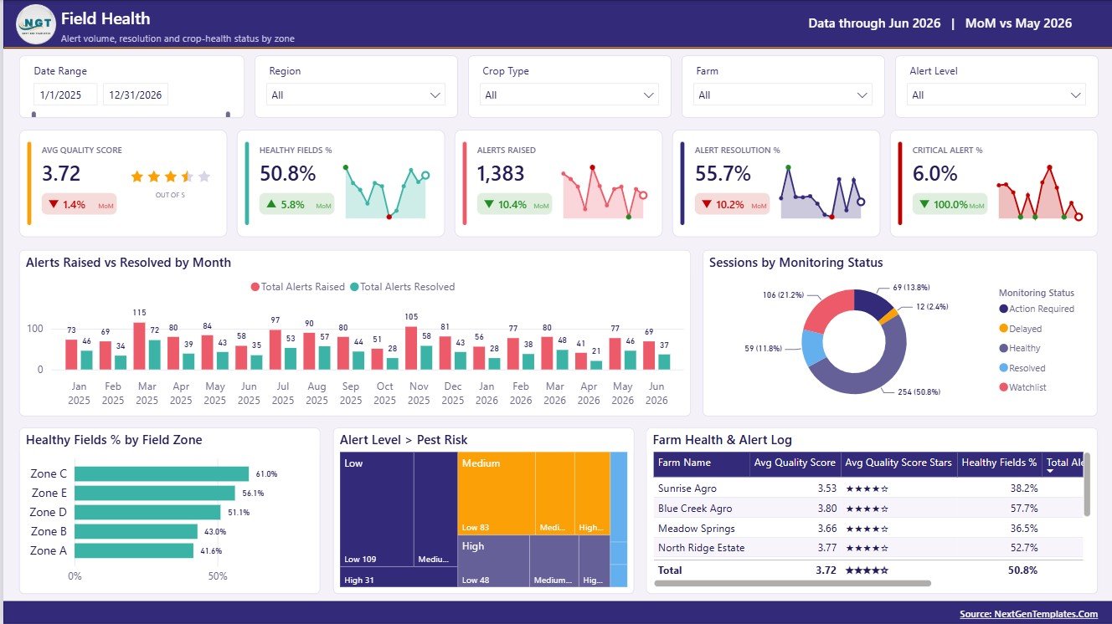The height and width of the screenshot is (624, 1112).
Task: Open the Alert Level dropdown
Action: pyautogui.click(x=996, y=95)
